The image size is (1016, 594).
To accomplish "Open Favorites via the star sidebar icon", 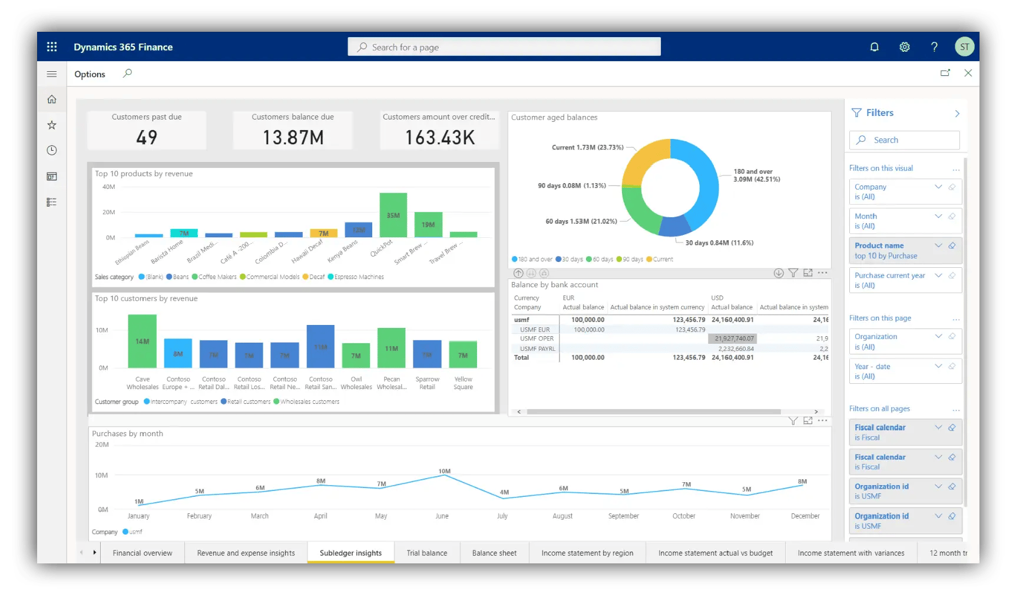I will (x=52, y=125).
